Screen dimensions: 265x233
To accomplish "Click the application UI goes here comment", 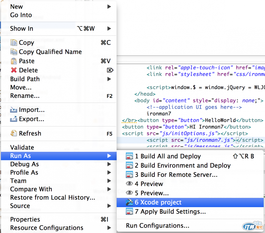I will 194,107.
